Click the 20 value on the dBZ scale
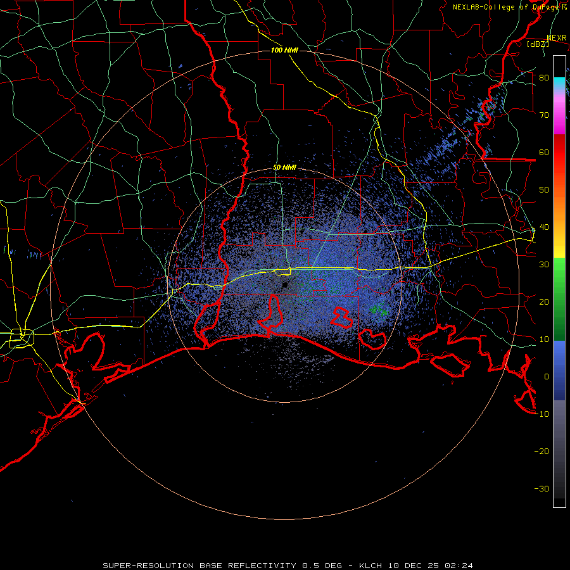 point(544,302)
